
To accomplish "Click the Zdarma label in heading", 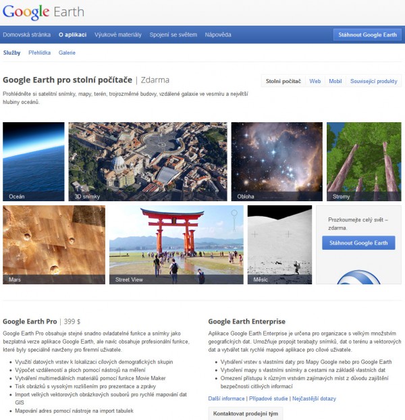I will pos(155,80).
